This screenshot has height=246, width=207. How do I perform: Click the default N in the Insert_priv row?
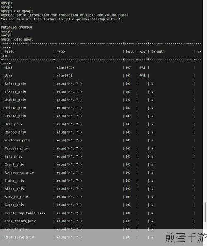point(152,92)
